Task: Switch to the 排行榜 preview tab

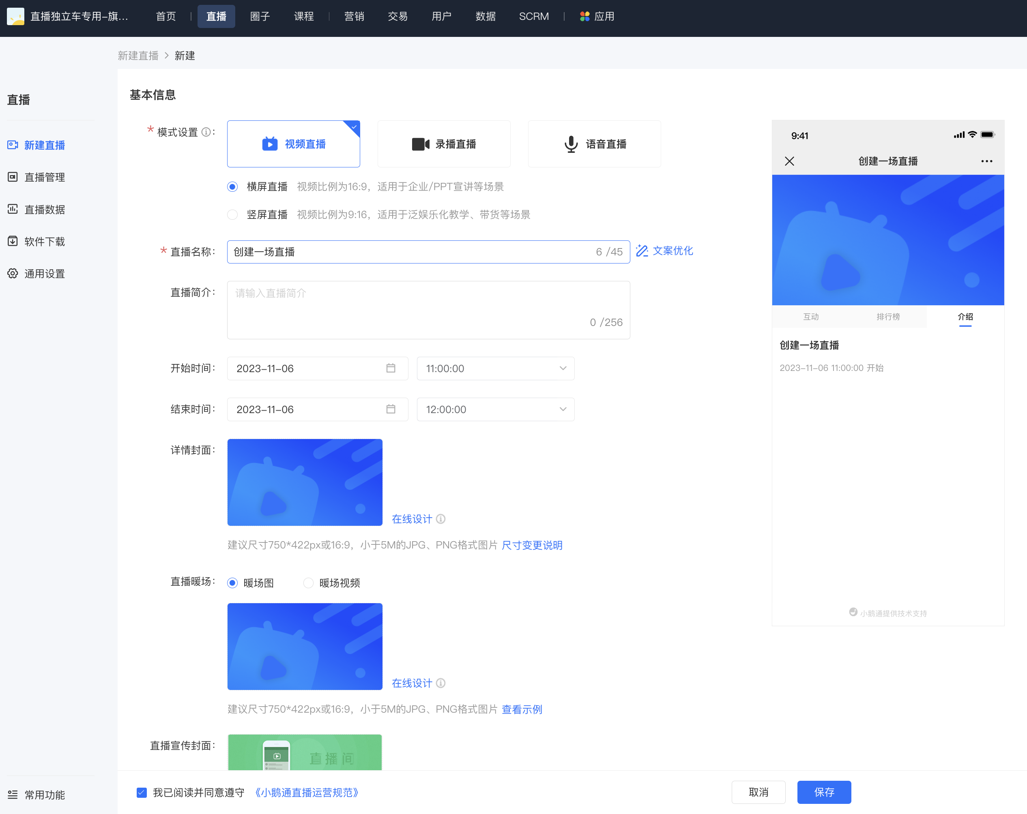Action: point(888,317)
